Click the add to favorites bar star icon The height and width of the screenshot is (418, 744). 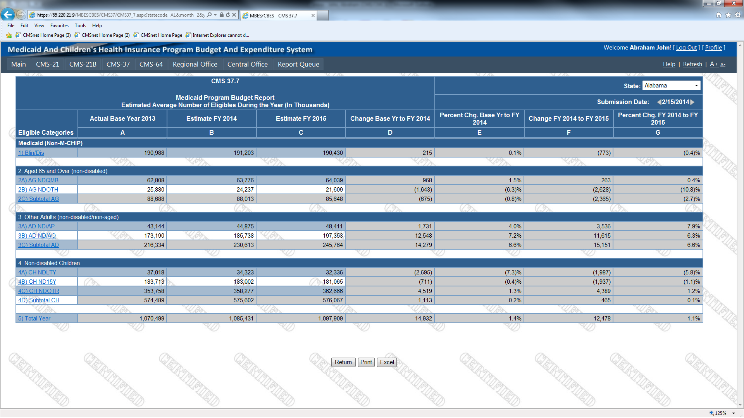[9, 35]
